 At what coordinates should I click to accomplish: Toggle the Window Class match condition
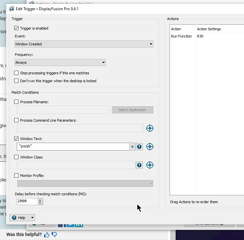pyautogui.click(x=17, y=157)
